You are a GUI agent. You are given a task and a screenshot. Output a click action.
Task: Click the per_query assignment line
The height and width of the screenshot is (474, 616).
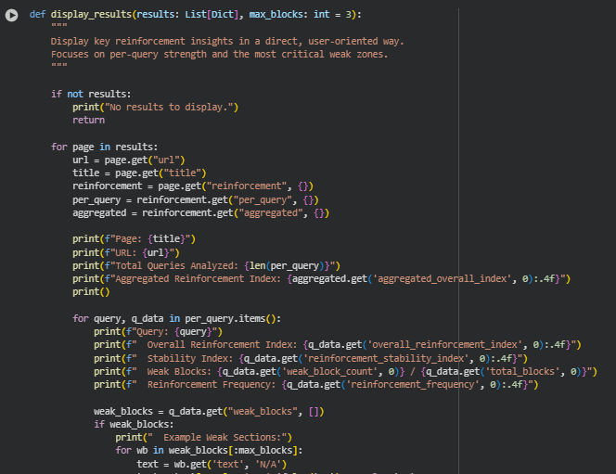coord(195,199)
